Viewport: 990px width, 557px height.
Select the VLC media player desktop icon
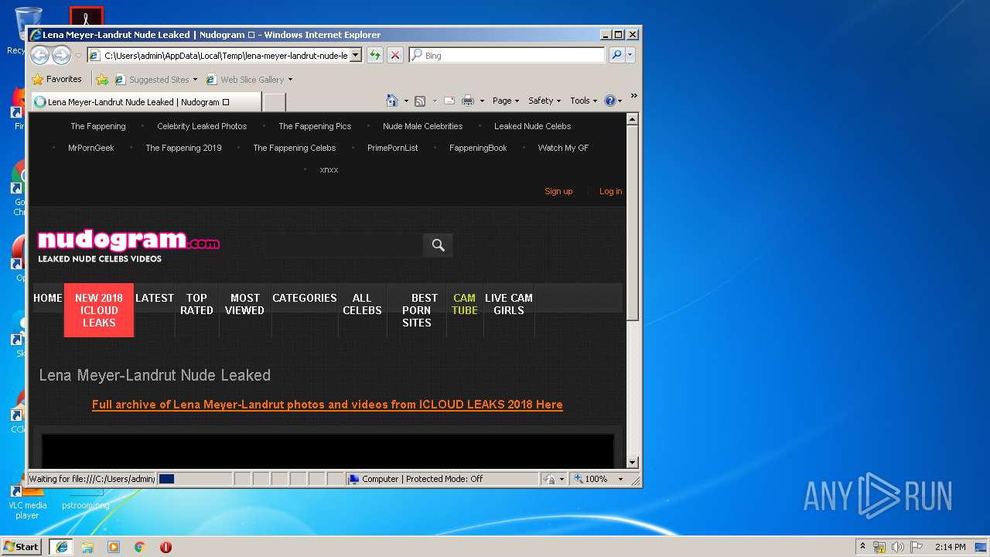[x=27, y=501]
